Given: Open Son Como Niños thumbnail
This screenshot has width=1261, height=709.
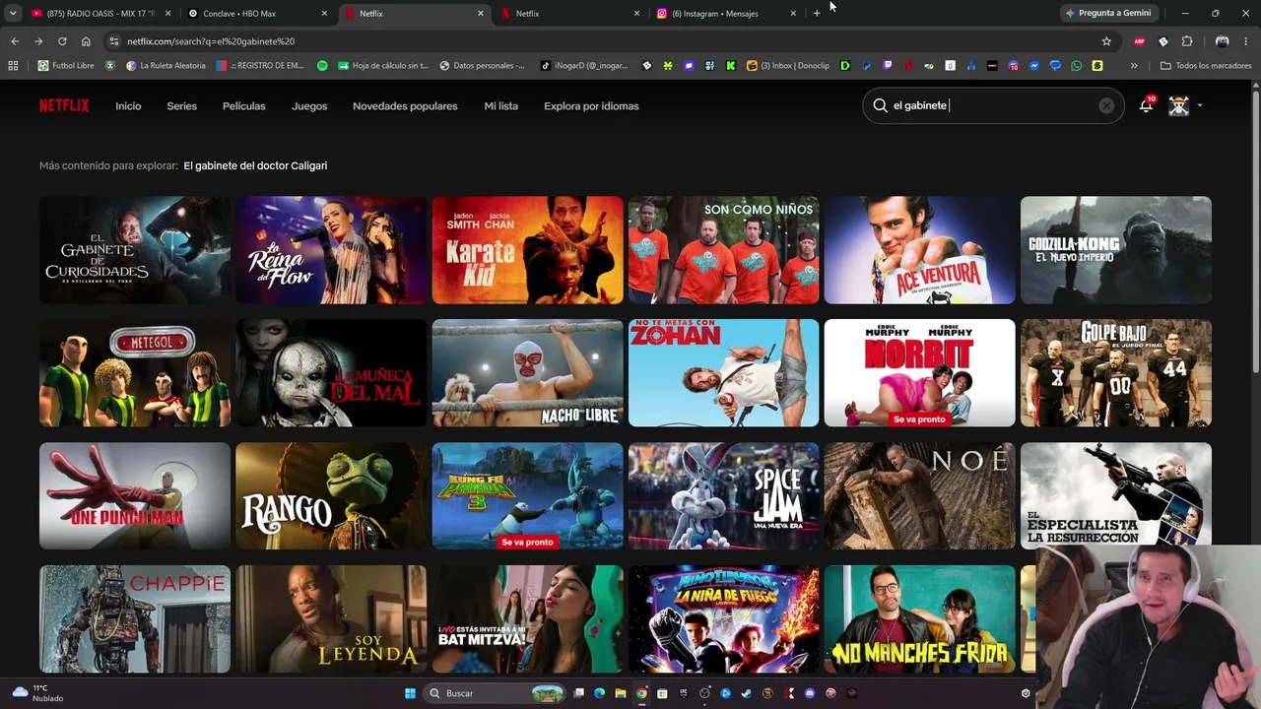Looking at the screenshot, I should (x=723, y=250).
